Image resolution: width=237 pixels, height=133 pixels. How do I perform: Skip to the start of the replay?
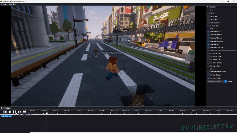(x=5, y=112)
